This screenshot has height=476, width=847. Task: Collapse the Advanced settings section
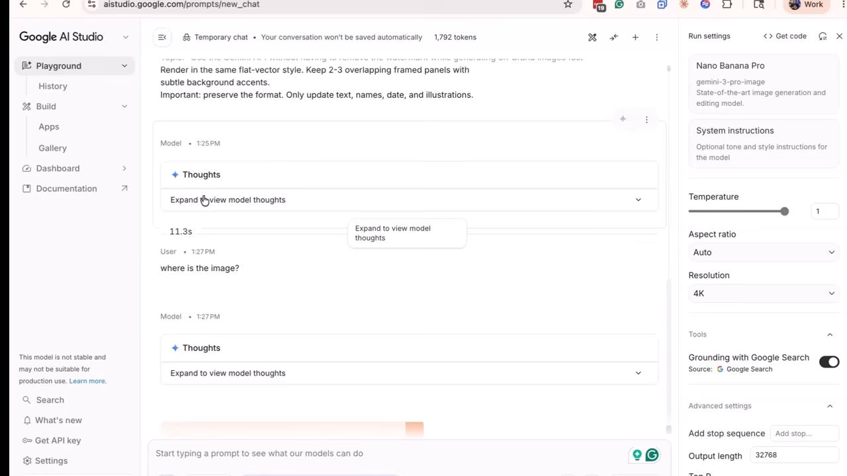coord(830,406)
